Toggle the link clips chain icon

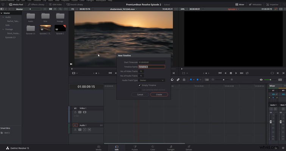[x=178, y=80]
